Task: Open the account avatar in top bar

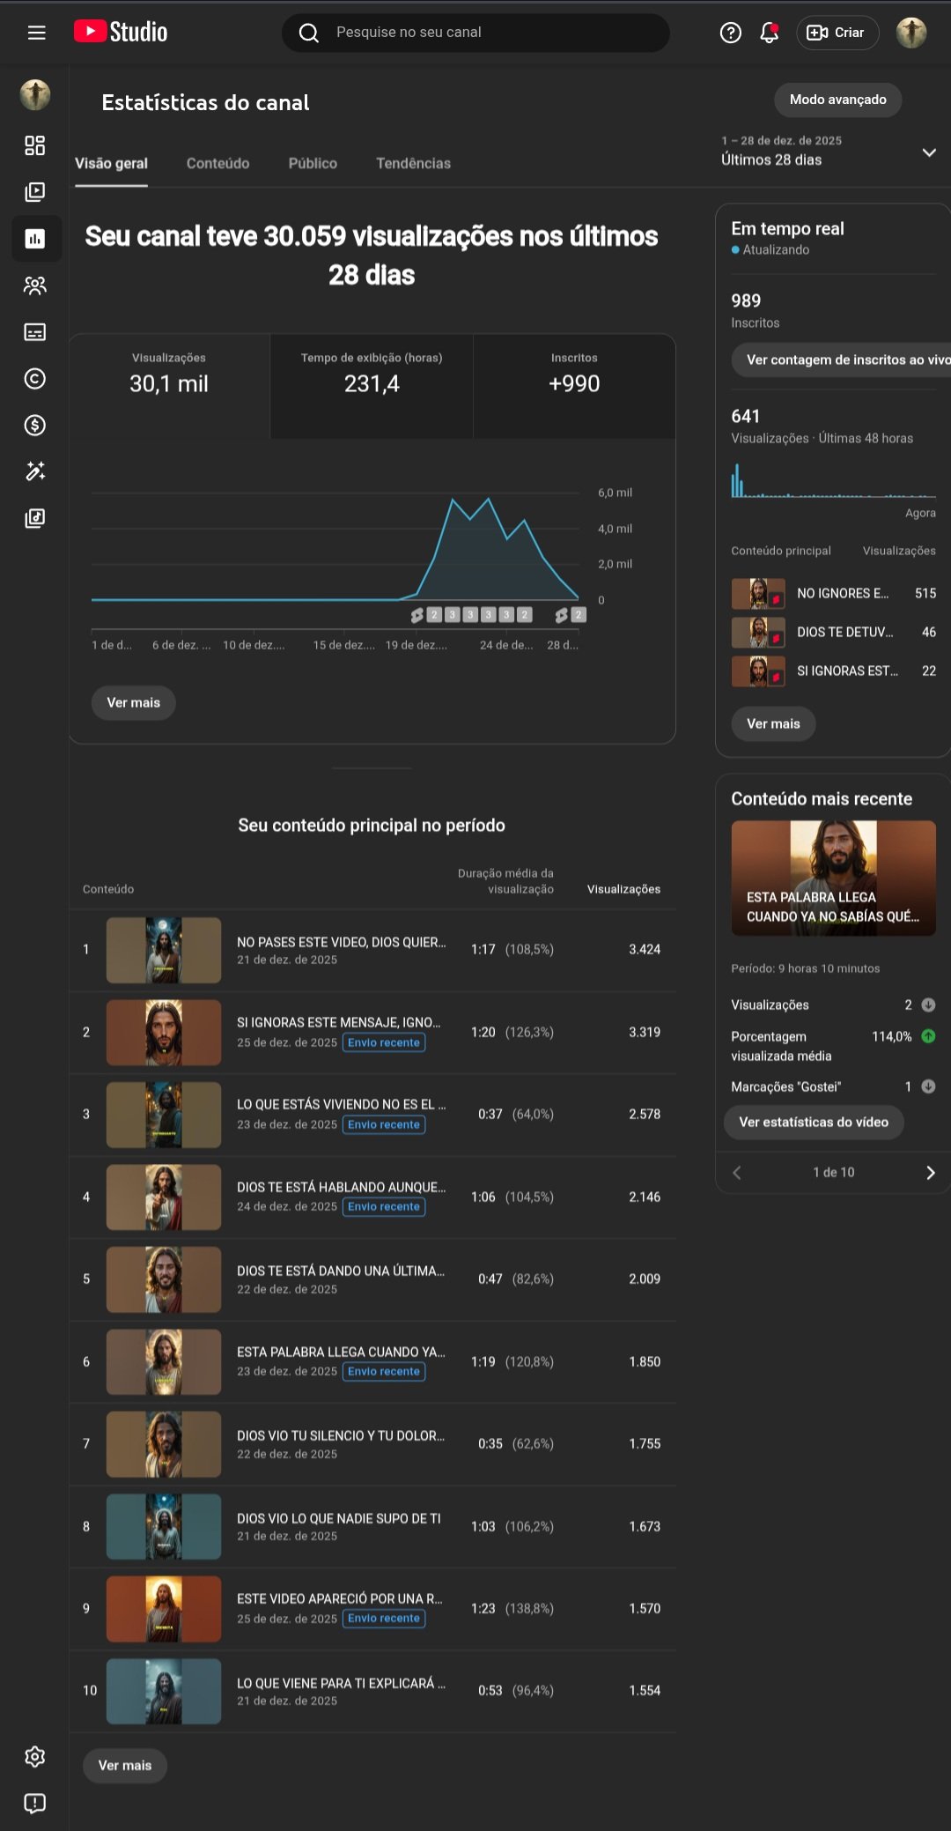Action: pyautogui.click(x=911, y=33)
